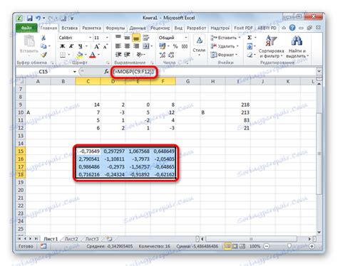Increase decimal places icon
The height and width of the screenshot is (266, 338).
pos(163,55)
